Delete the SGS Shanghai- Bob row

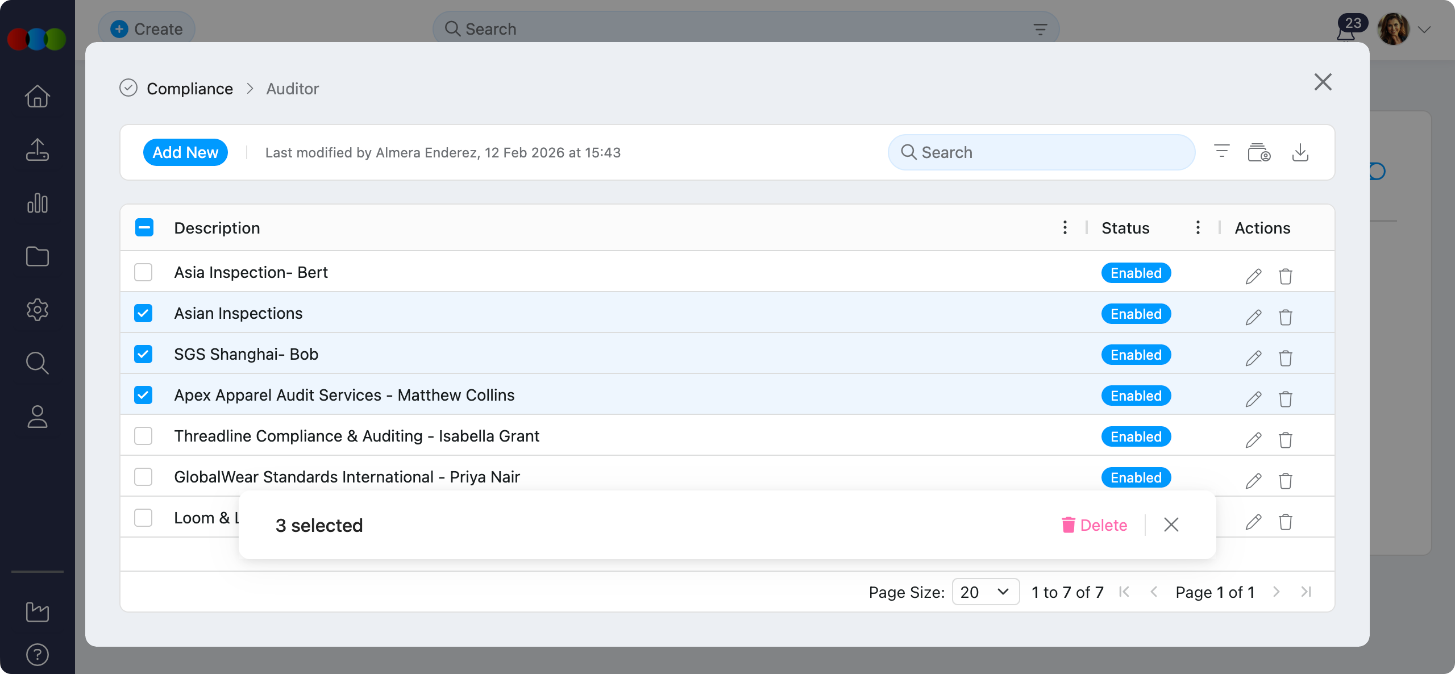coord(1285,358)
